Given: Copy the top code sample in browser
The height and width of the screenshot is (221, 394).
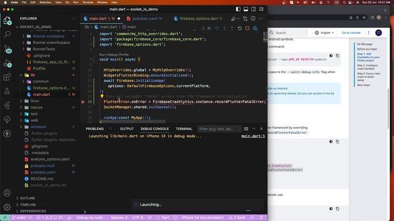Looking at the screenshot, I should coord(337,56).
